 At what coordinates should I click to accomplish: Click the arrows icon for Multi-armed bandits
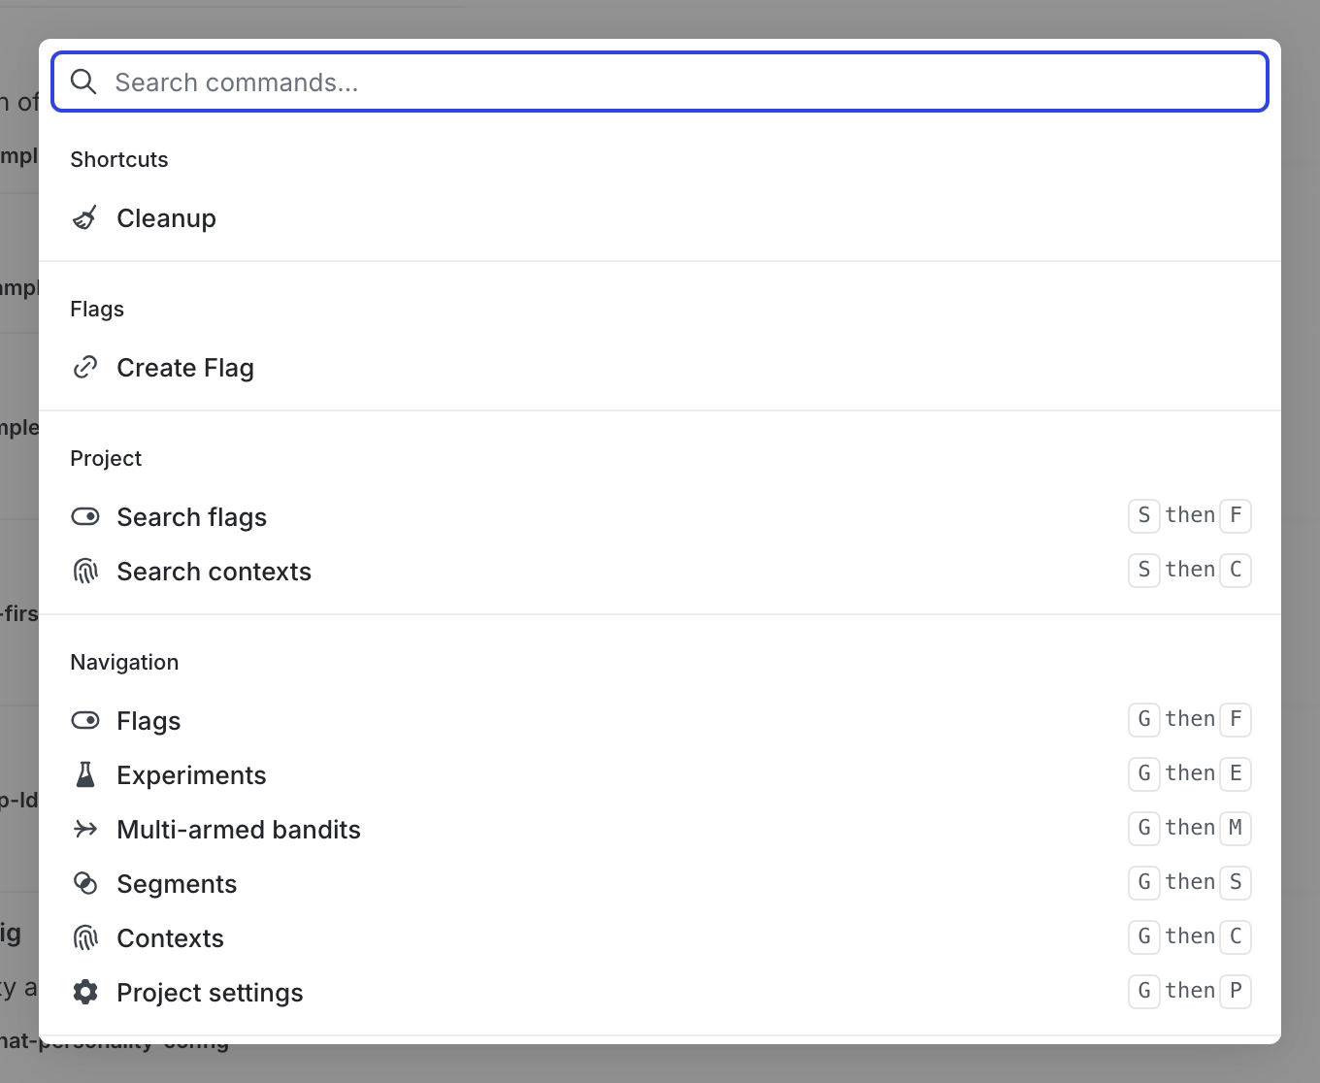(x=85, y=830)
